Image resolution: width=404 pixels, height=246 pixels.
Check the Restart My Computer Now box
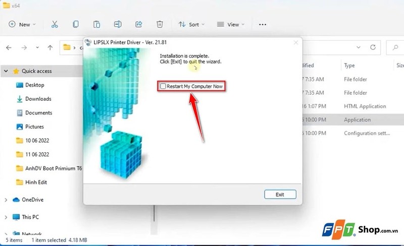[163, 86]
